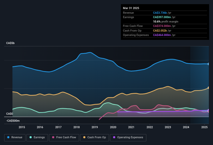Click the CA$374.000m free cash flow value
This screenshot has height=145, width=213.
pos(162,26)
